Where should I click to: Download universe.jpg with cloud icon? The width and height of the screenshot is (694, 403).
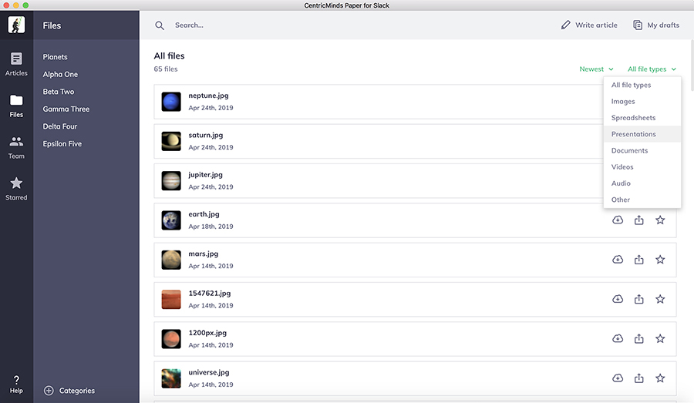tap(618, 378)
